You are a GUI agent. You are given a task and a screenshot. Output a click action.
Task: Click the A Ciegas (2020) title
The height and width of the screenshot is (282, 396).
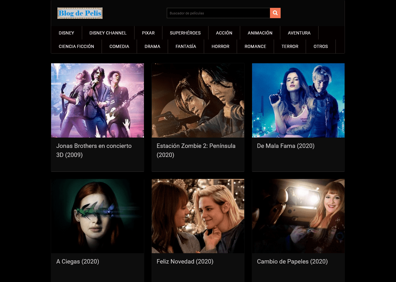[78, 262]
